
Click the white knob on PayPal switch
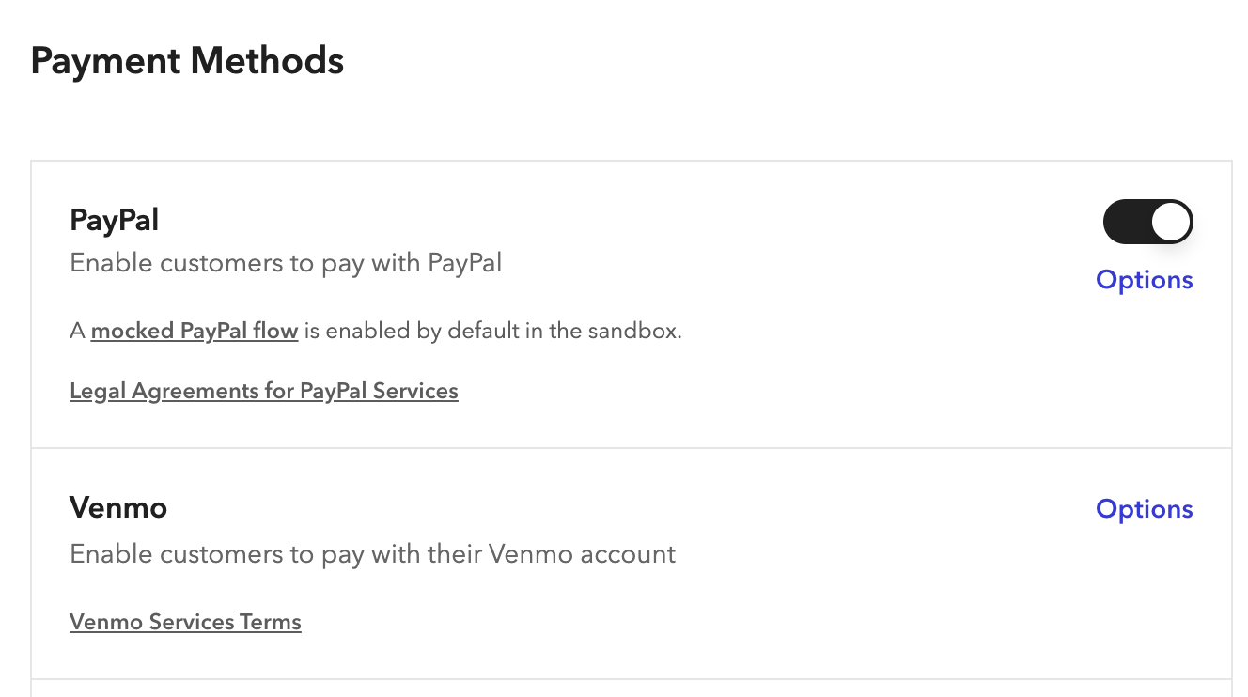(x=1170, y=223)
